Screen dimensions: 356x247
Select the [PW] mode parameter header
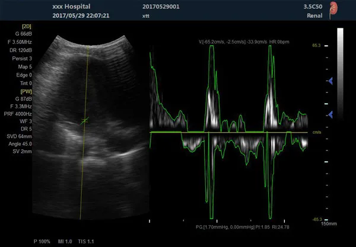coord(27,91)
